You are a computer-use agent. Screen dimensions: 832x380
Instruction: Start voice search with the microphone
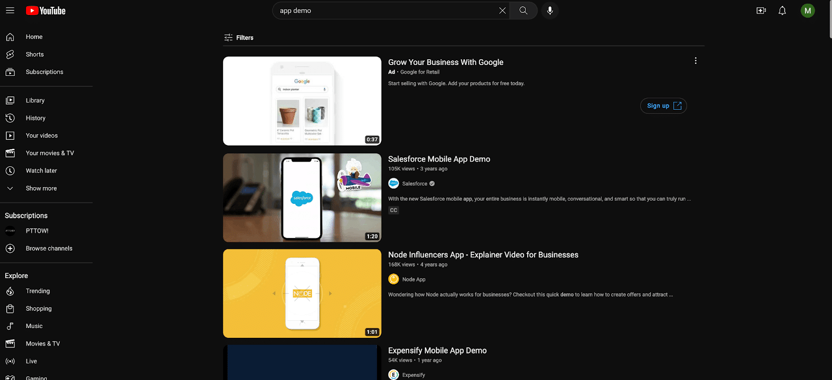(x=550, y=10)
